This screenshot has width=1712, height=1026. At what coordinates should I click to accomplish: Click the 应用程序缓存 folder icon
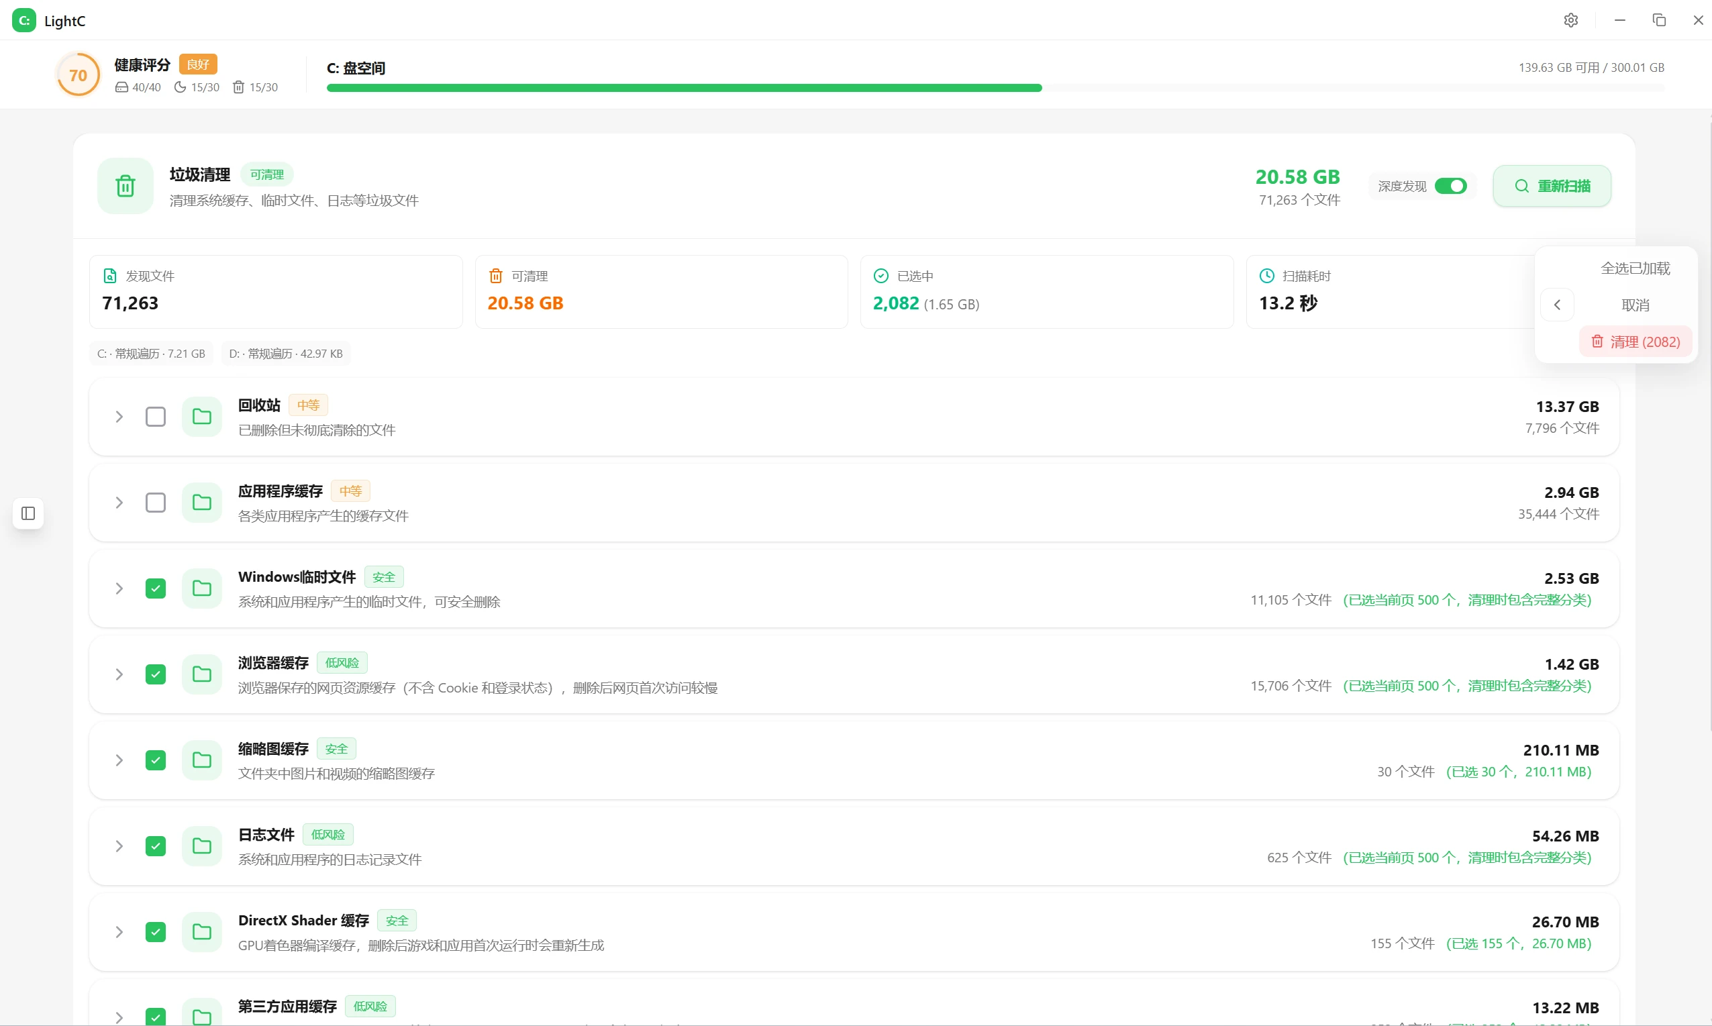pyautogui.click(x=202, y=502)
